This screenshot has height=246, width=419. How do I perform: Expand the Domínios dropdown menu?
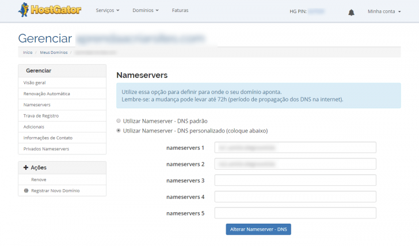146,10
